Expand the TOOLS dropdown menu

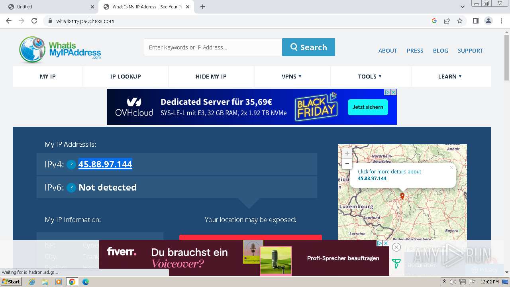370,77
